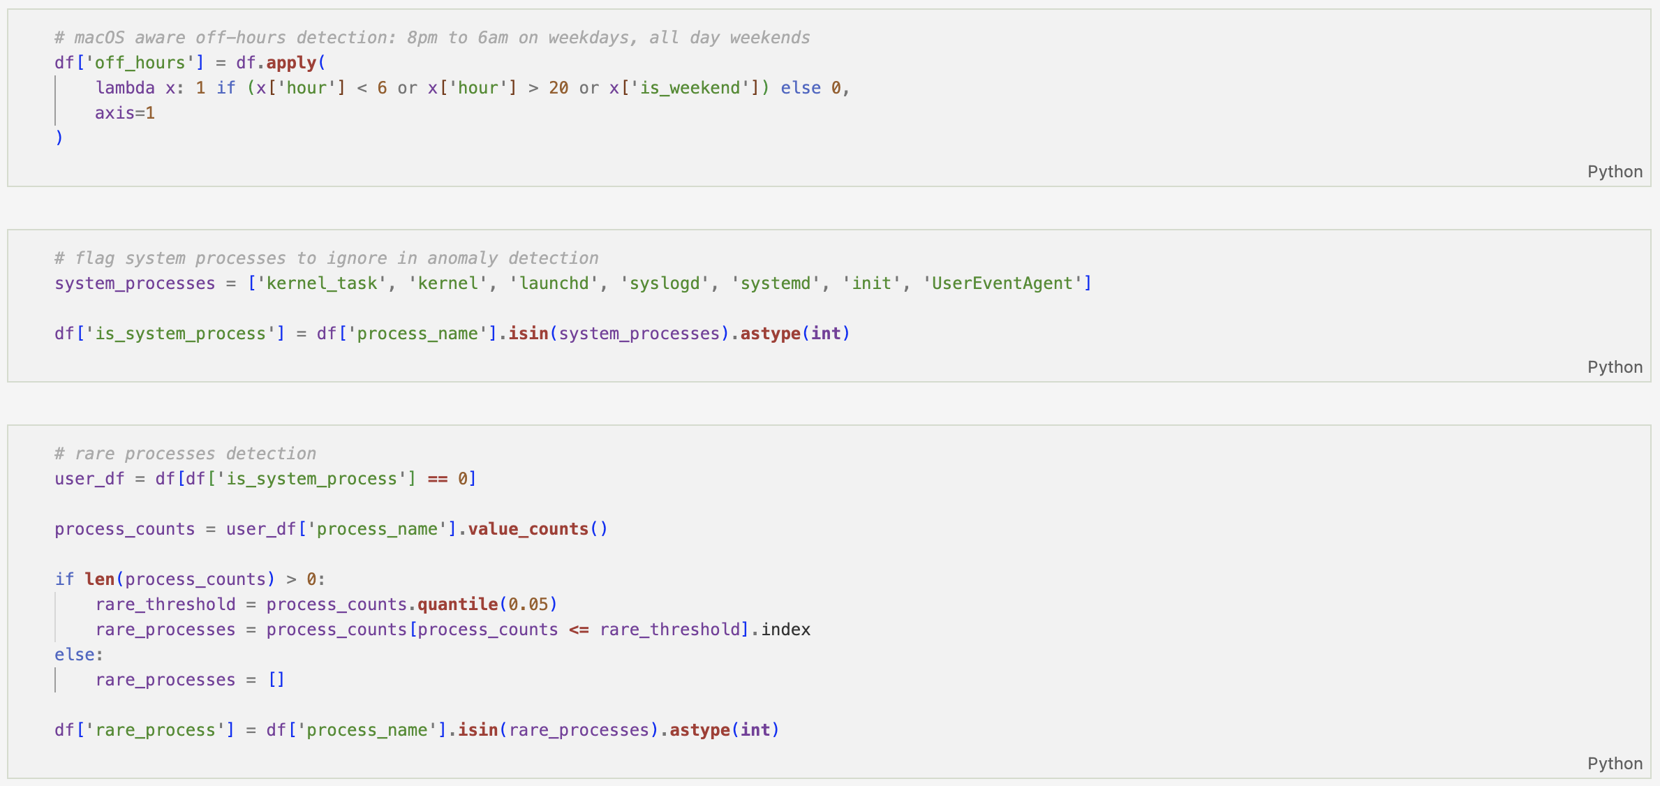This screenshot has height=786, width=1660.
Task: Click the closing parenthesis of df.apply
Action: (59, 138)
